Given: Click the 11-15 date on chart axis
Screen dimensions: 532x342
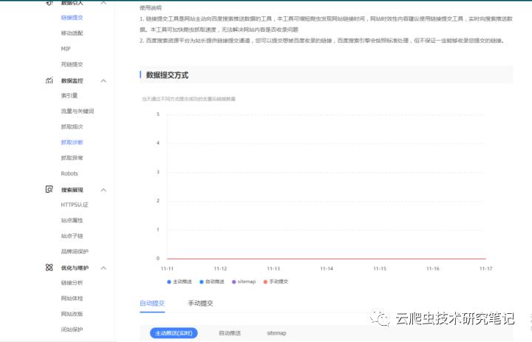Looking at the screenshot, I should click(380, 269).
